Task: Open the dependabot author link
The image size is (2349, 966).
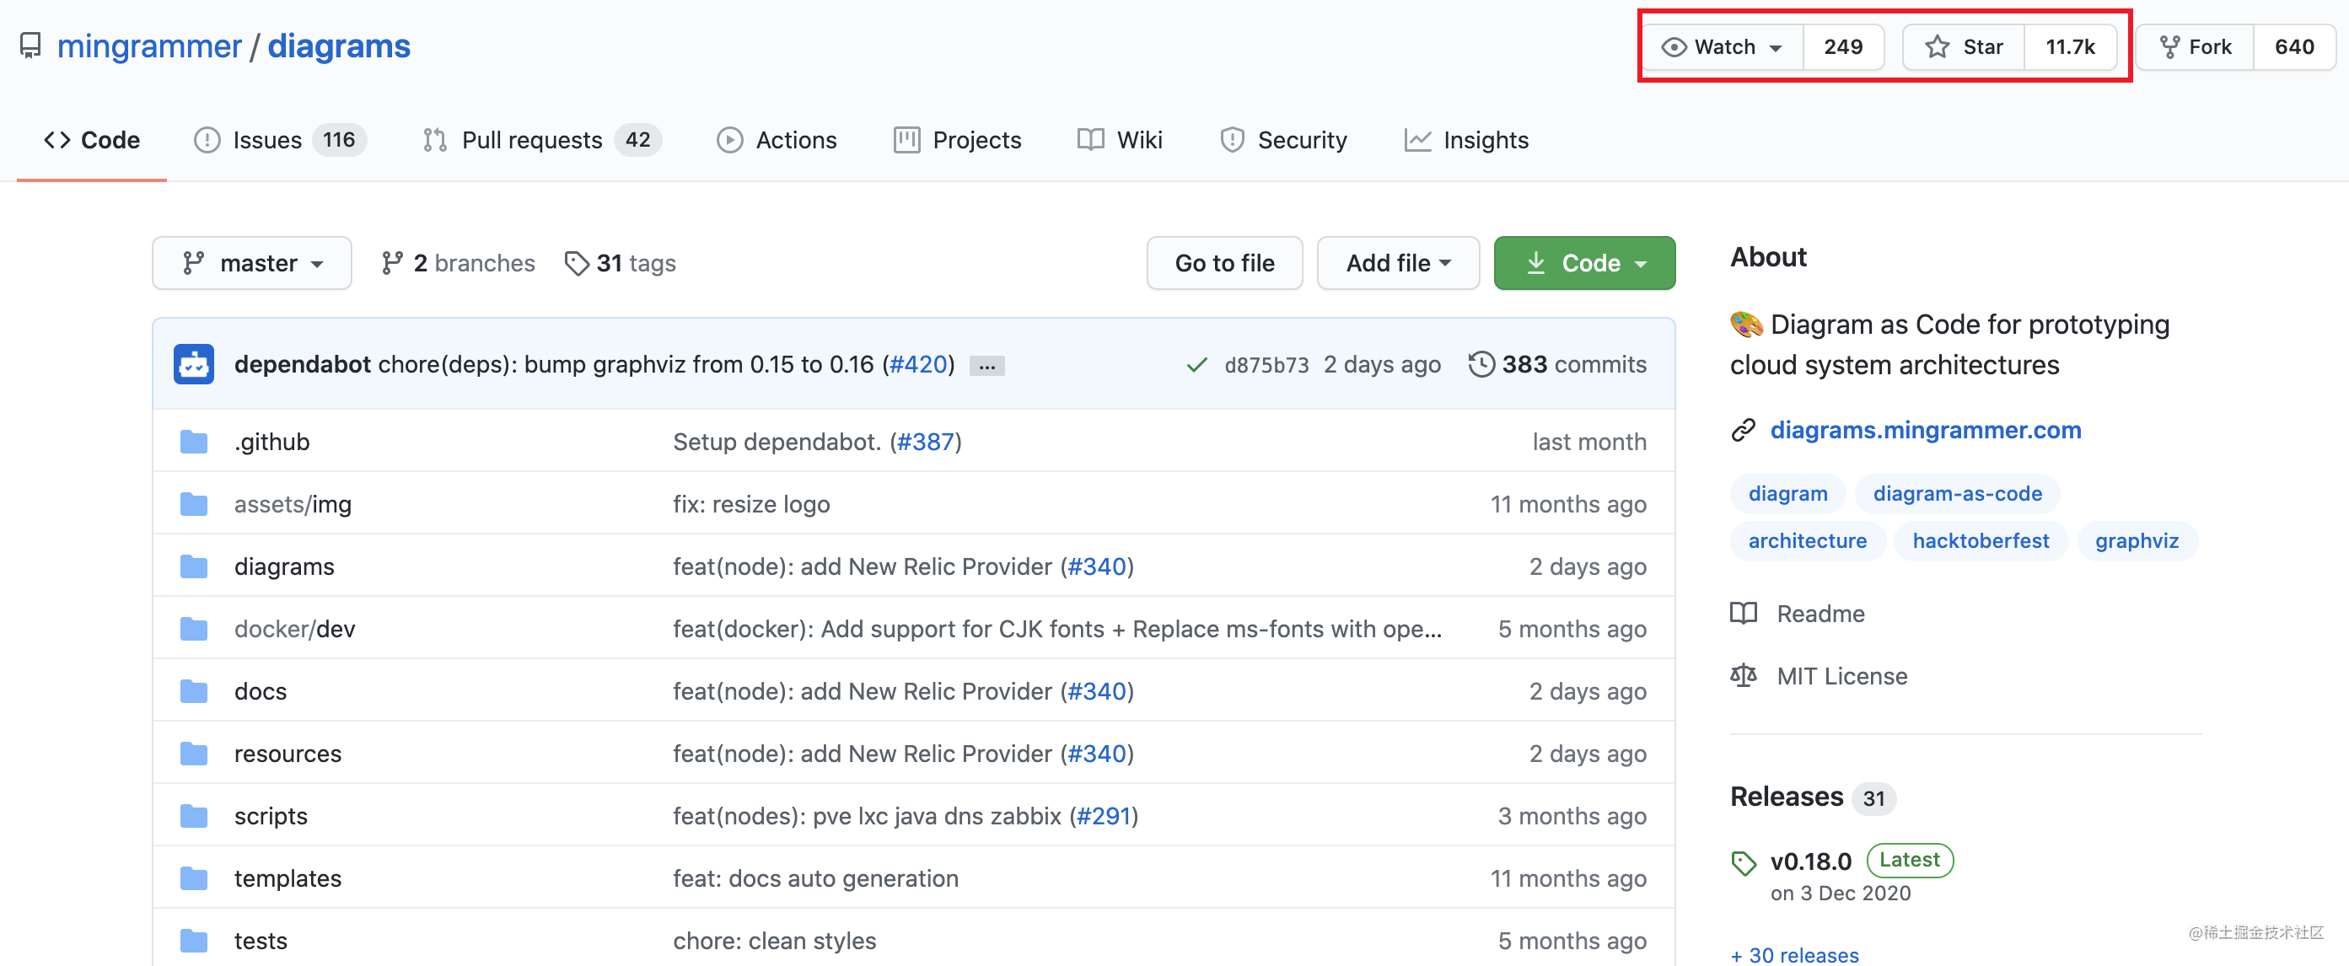Action: point(303,363)
